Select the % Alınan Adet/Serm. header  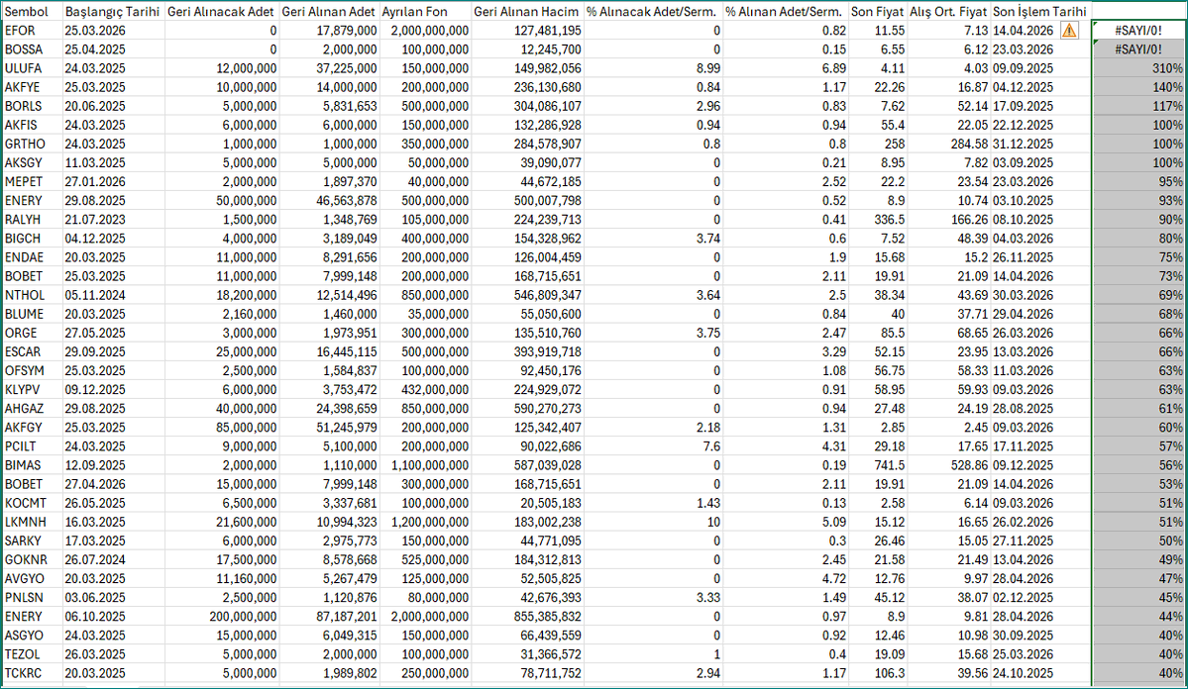[784, 11]
